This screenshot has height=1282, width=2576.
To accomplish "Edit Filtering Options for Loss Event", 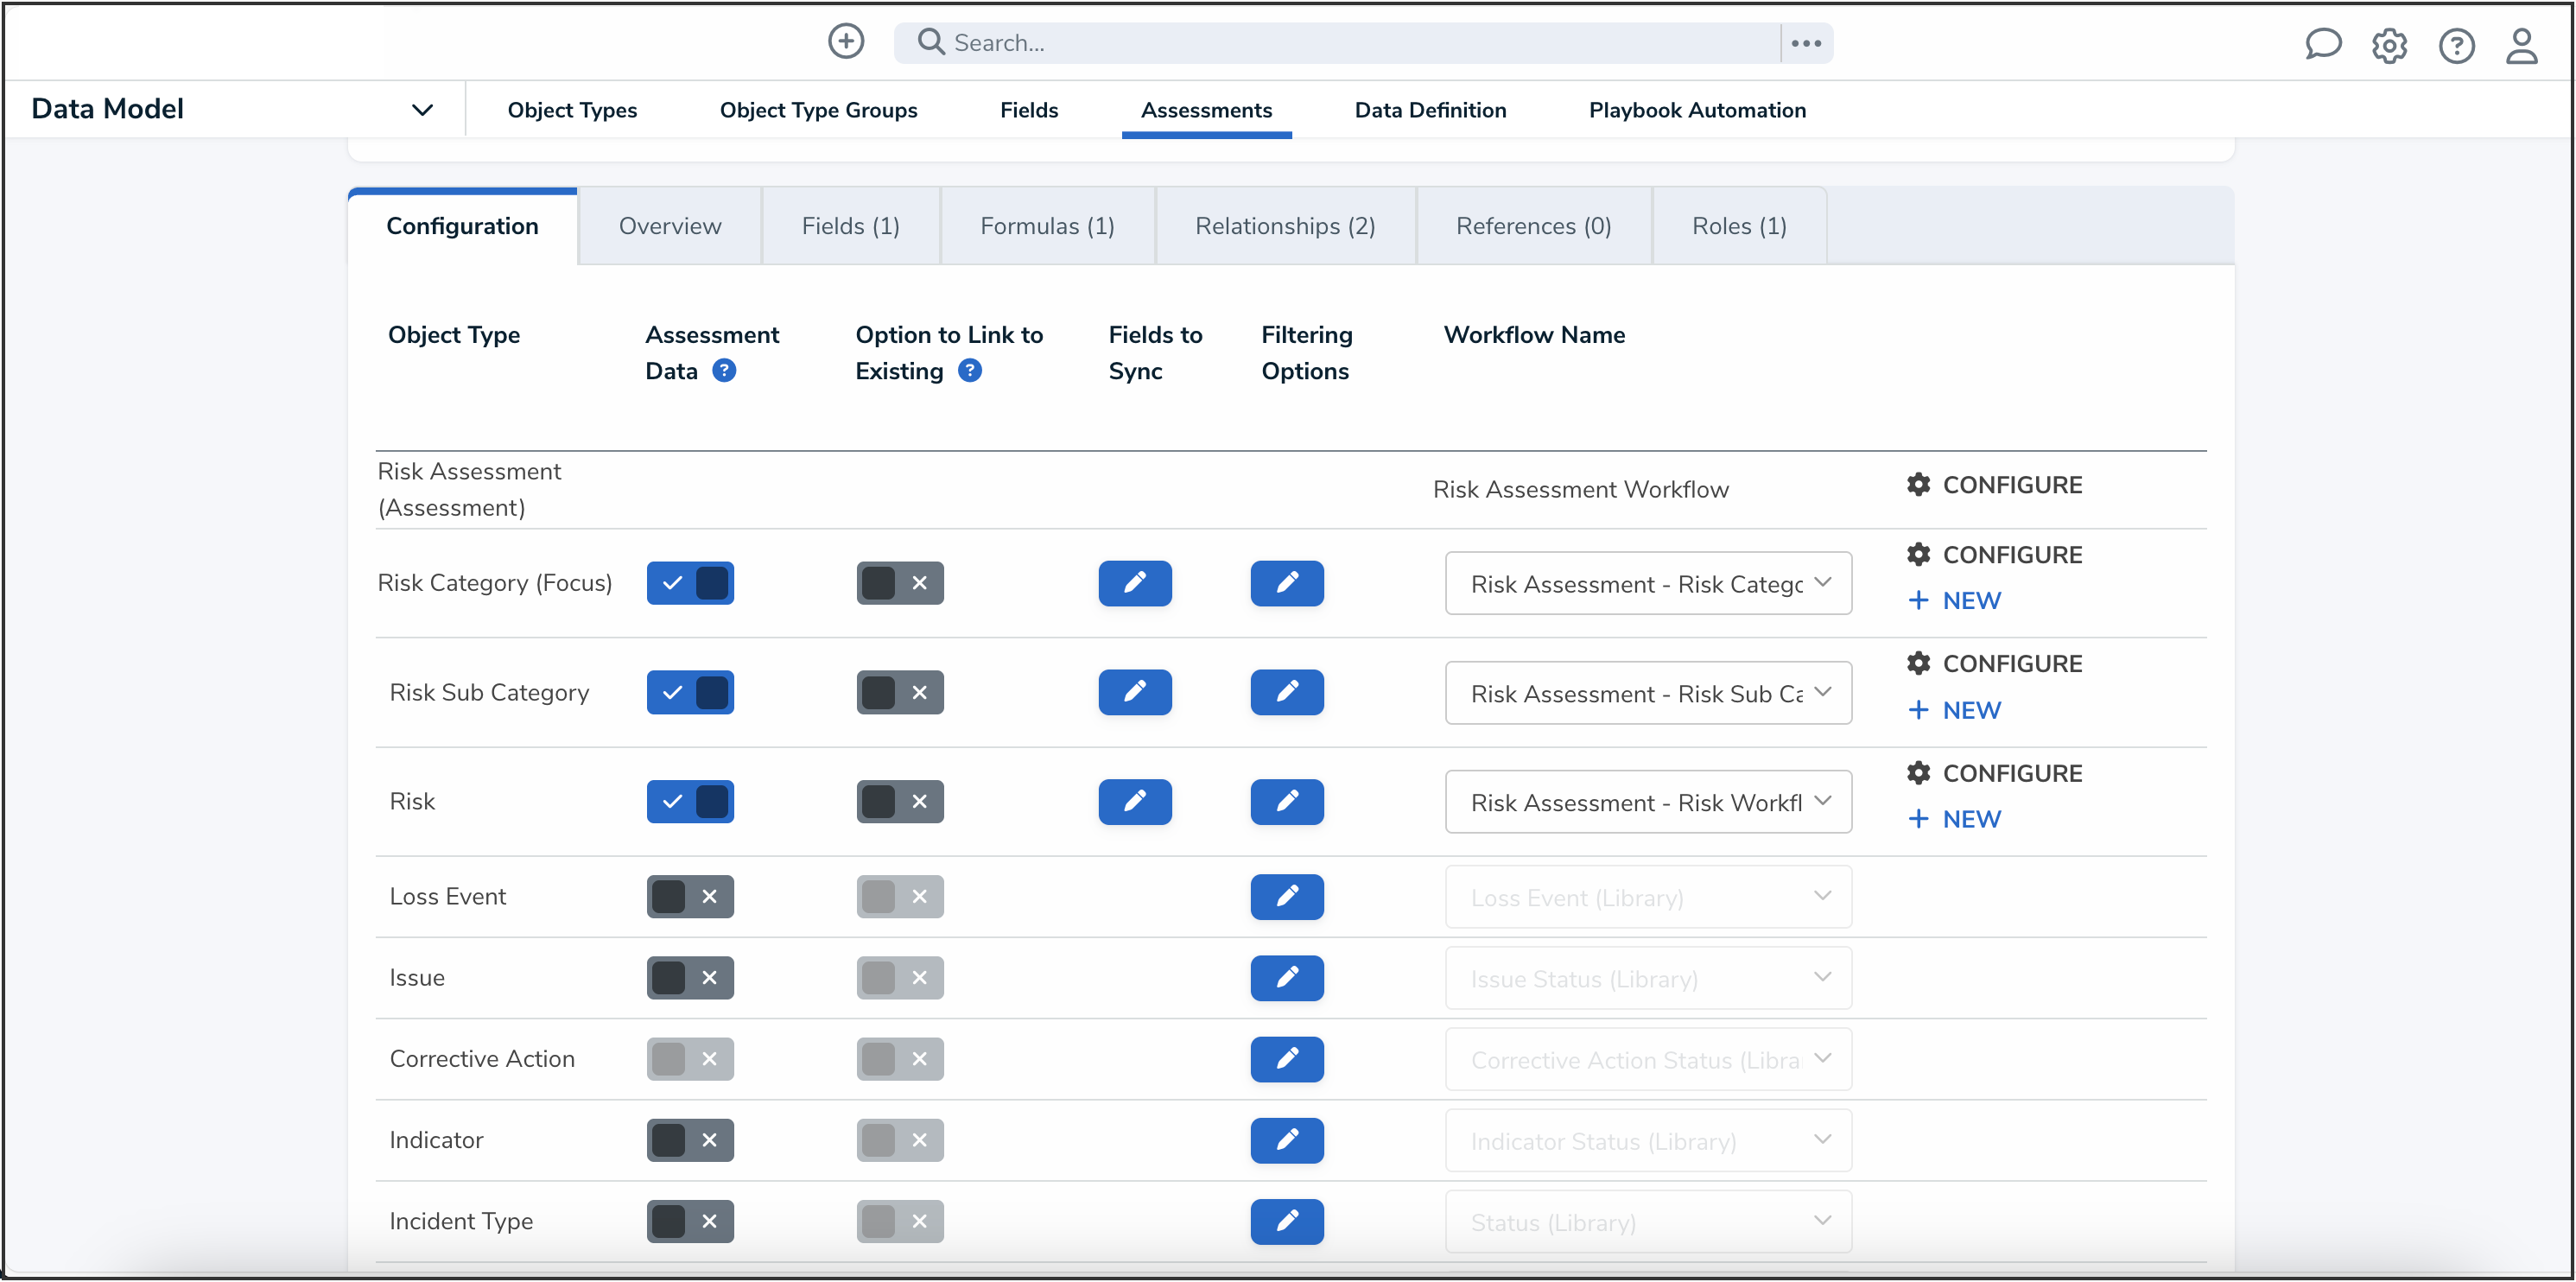I will pyautogui.click(x=1286, y=897).
